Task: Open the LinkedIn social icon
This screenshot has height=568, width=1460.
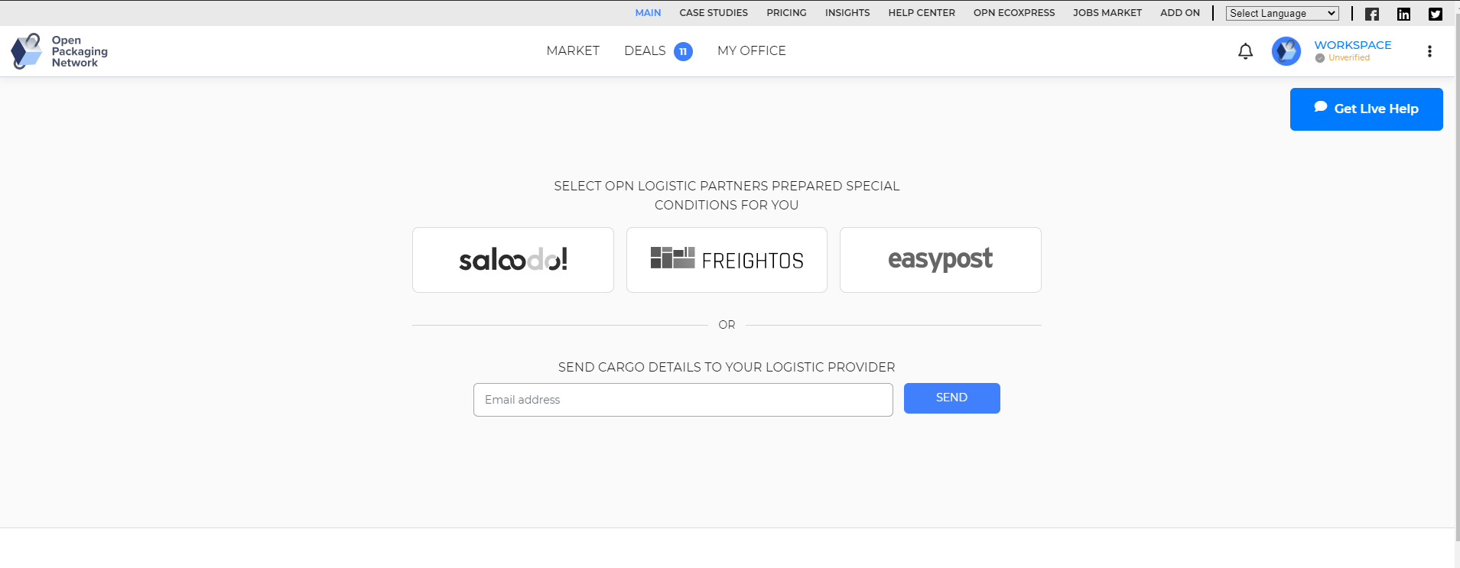Action: (x=1403, y=14)
